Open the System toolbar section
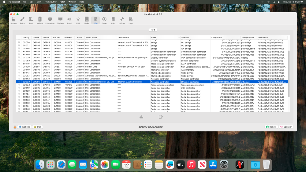 13,20
